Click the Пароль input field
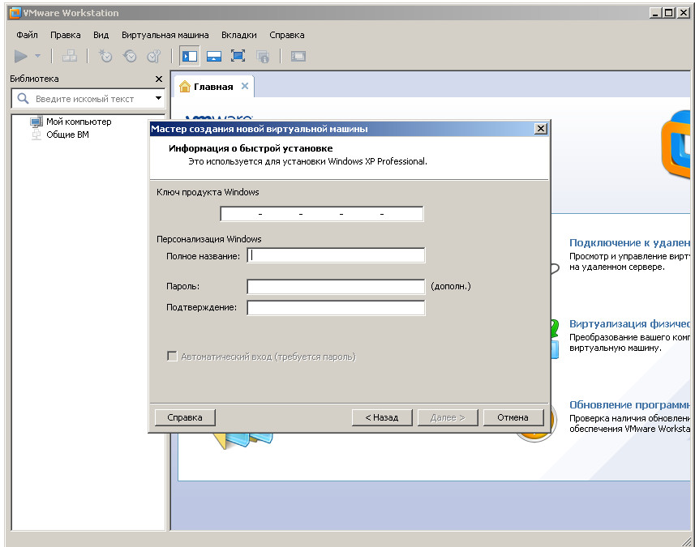 [x=336, y=287]
